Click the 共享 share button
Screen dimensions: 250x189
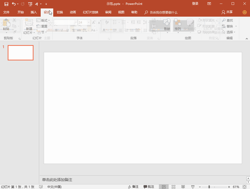(227, 12)
